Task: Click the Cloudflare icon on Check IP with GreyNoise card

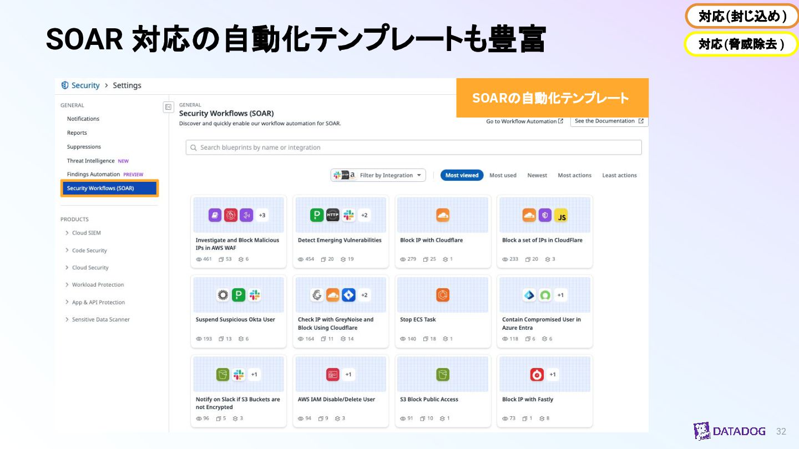Action: point(332,295)
